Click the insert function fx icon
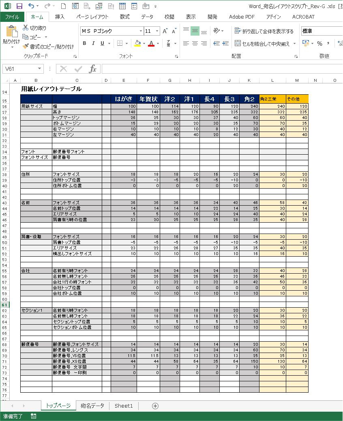343x421 pixels. tap(92, 69)
